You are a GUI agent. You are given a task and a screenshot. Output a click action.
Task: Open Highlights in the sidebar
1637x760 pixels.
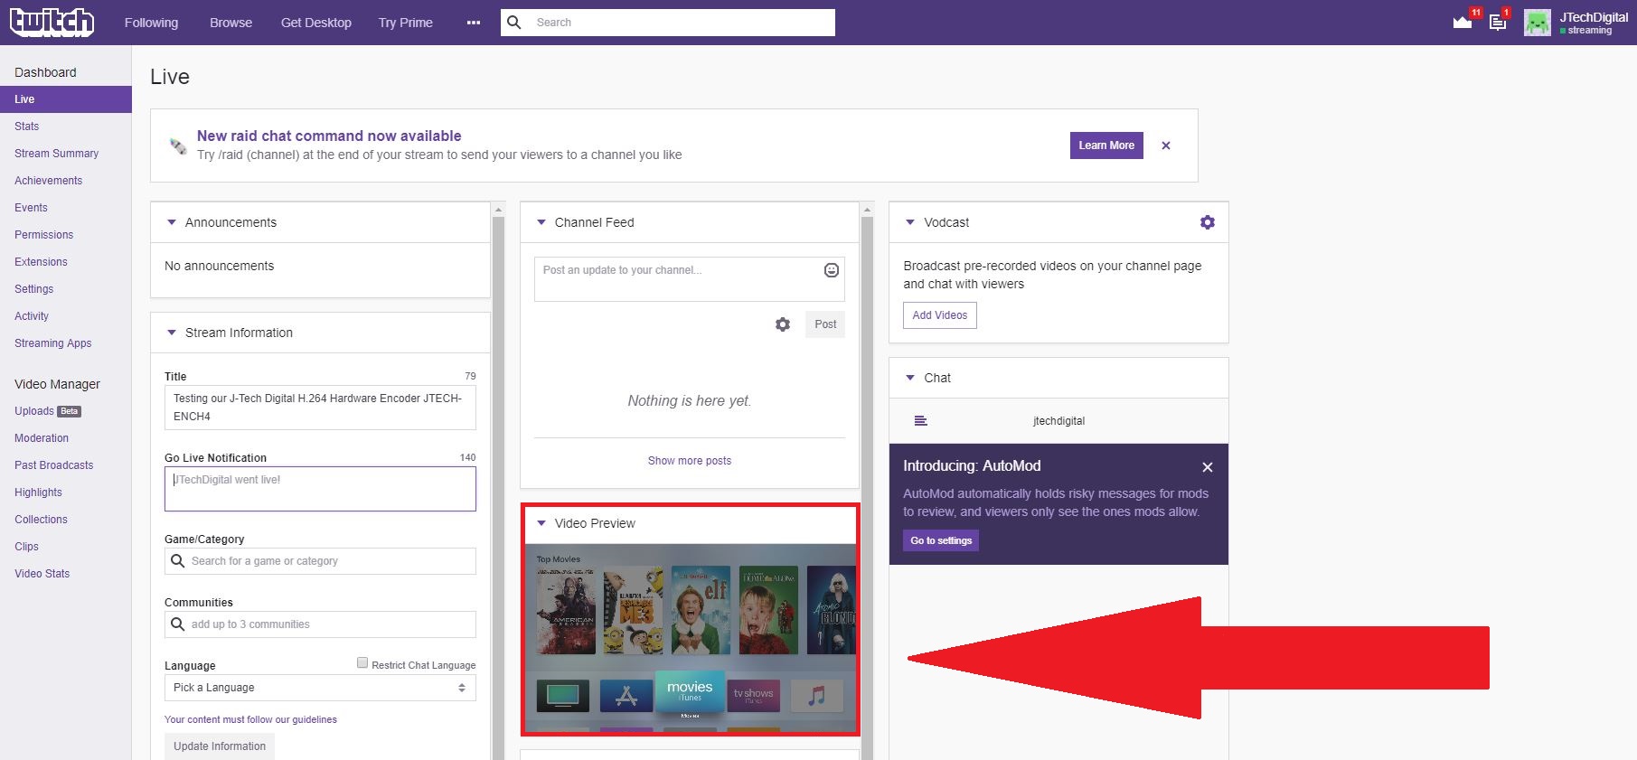[39, 493]
